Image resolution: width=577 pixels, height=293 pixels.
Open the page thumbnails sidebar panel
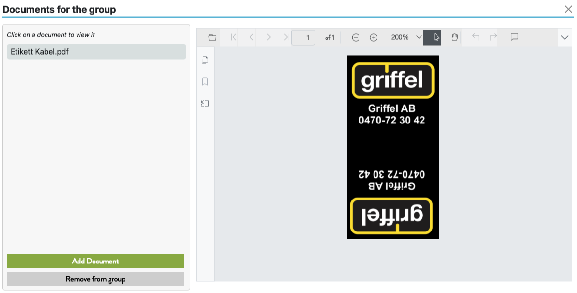point(205,60)
